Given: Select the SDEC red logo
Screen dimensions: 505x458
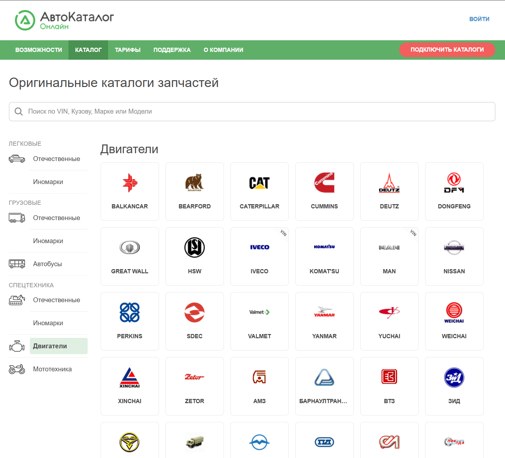Looking at the screenshot, I should coord(194,312).
